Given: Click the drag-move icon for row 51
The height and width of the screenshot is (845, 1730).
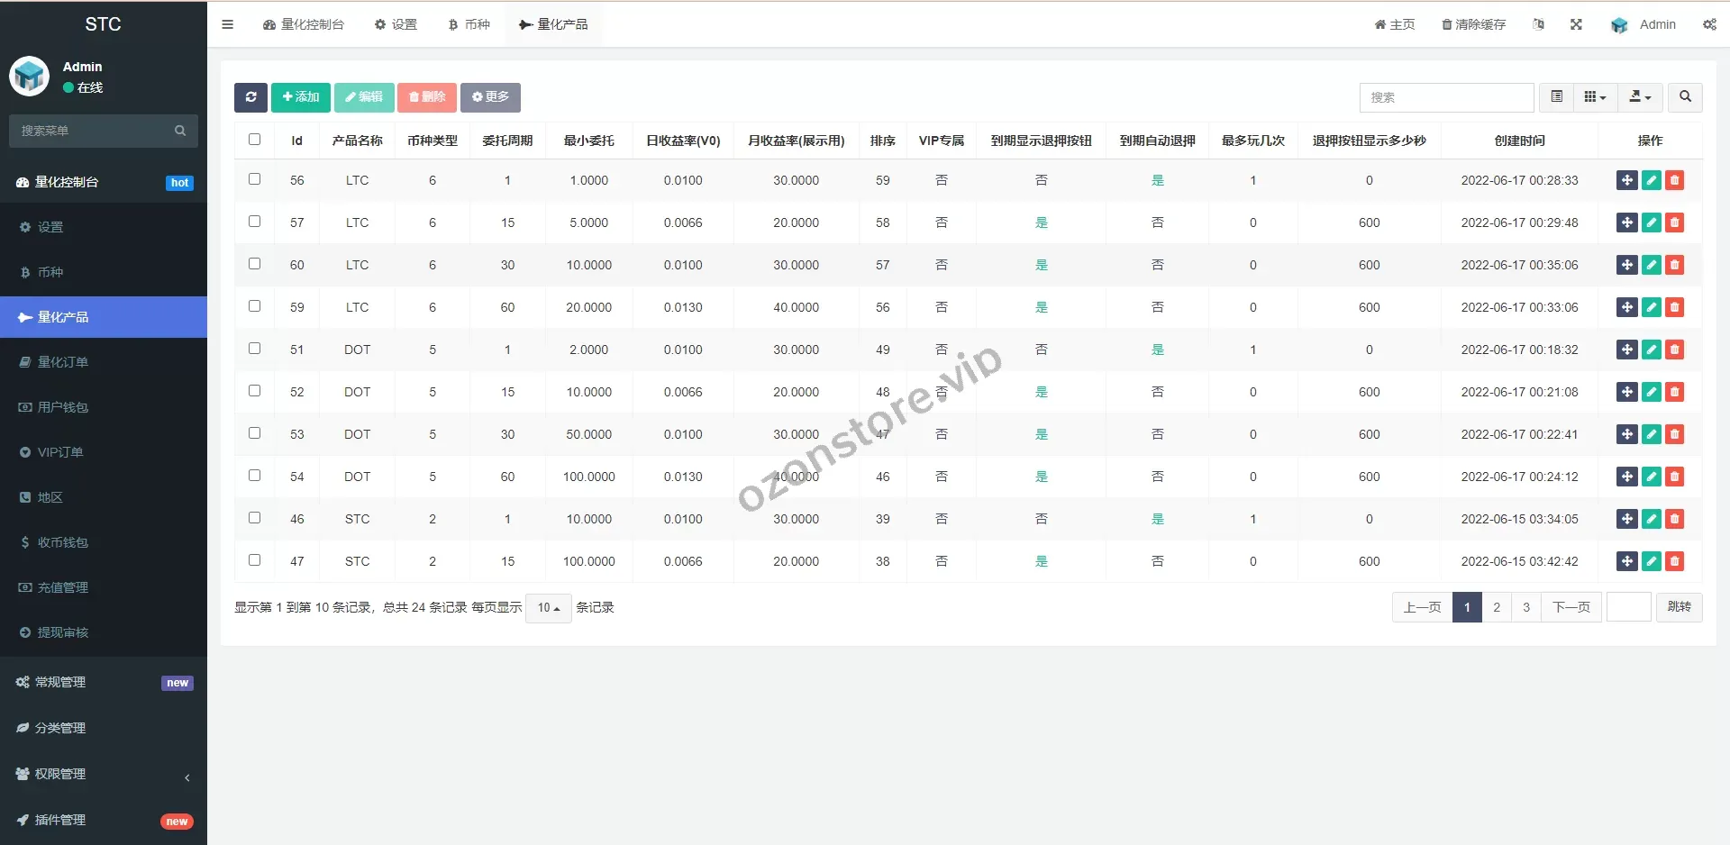Looking at the screenshot, I should pos(1626,350).
